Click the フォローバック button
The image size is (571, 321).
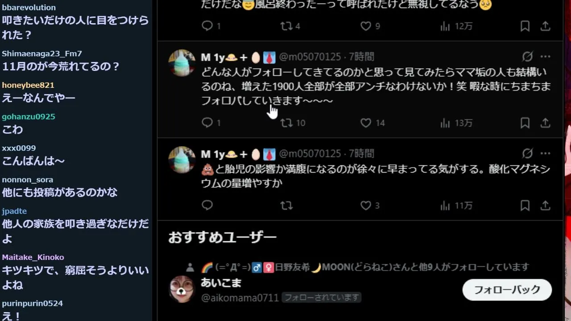point(507,289)
